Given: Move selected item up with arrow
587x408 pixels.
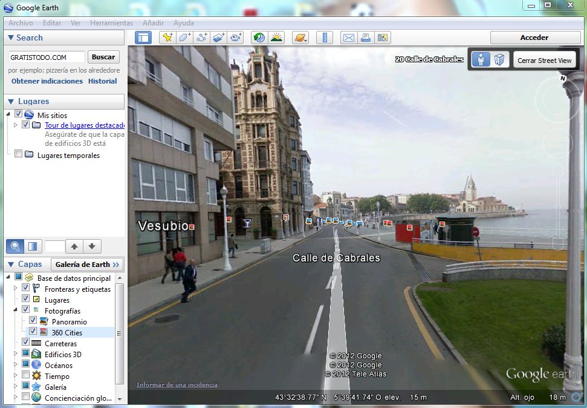Looking at the screenshot, I should pyautogui.click(x=74, y=246).
